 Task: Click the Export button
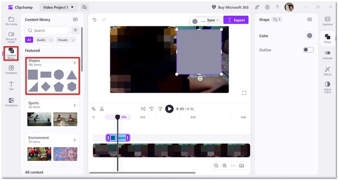236,20
